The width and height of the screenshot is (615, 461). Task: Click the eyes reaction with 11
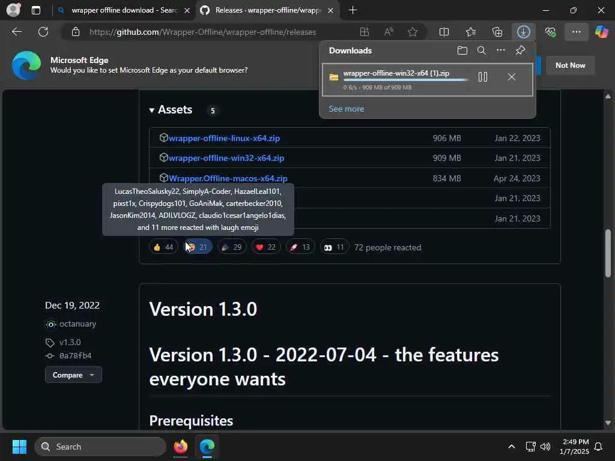pyautogui.click(x=334, y=247)
